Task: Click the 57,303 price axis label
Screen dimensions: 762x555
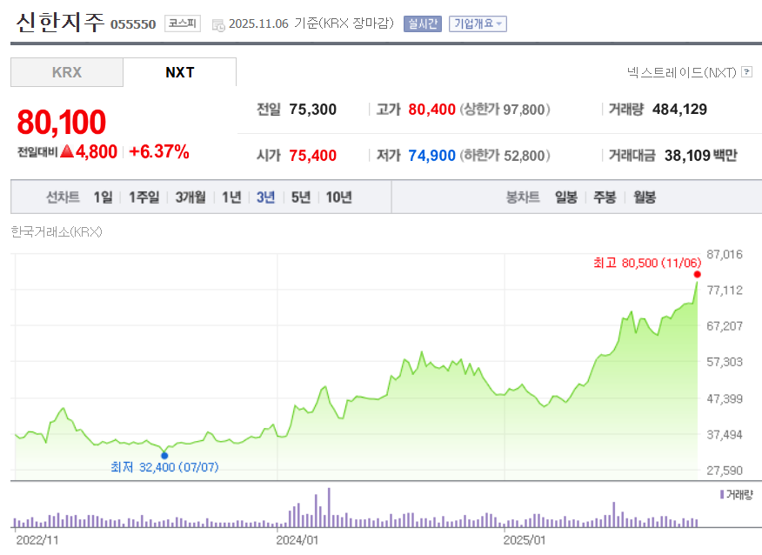Action: tap(725, 362)
